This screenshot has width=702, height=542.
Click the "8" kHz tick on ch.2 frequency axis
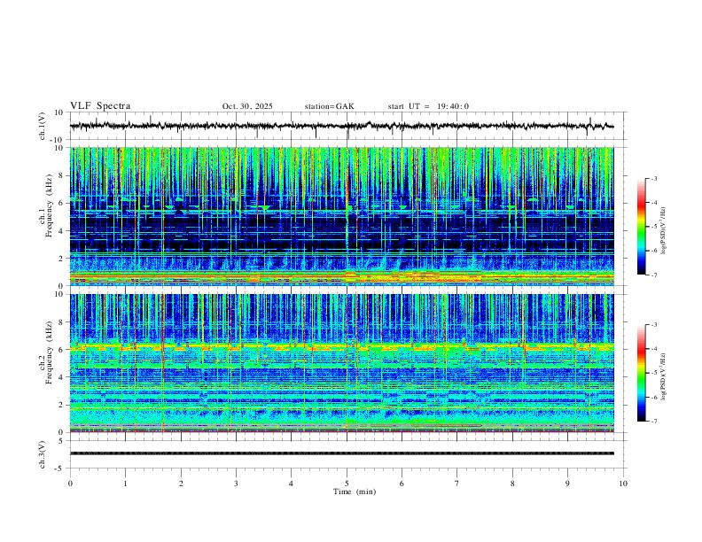[61, 322]
